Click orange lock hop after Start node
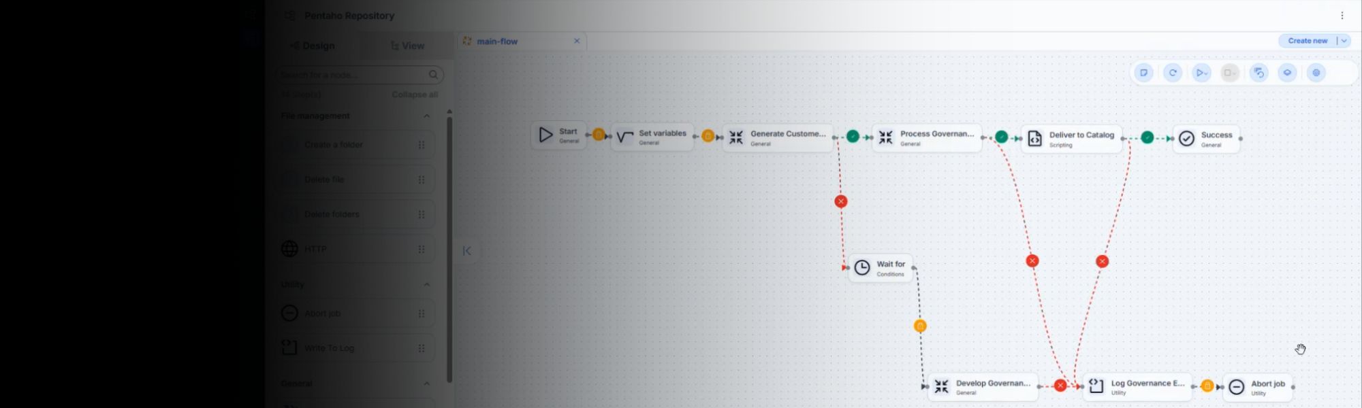This screenshot has width=1362, height=408. click(x=598, y=135)
